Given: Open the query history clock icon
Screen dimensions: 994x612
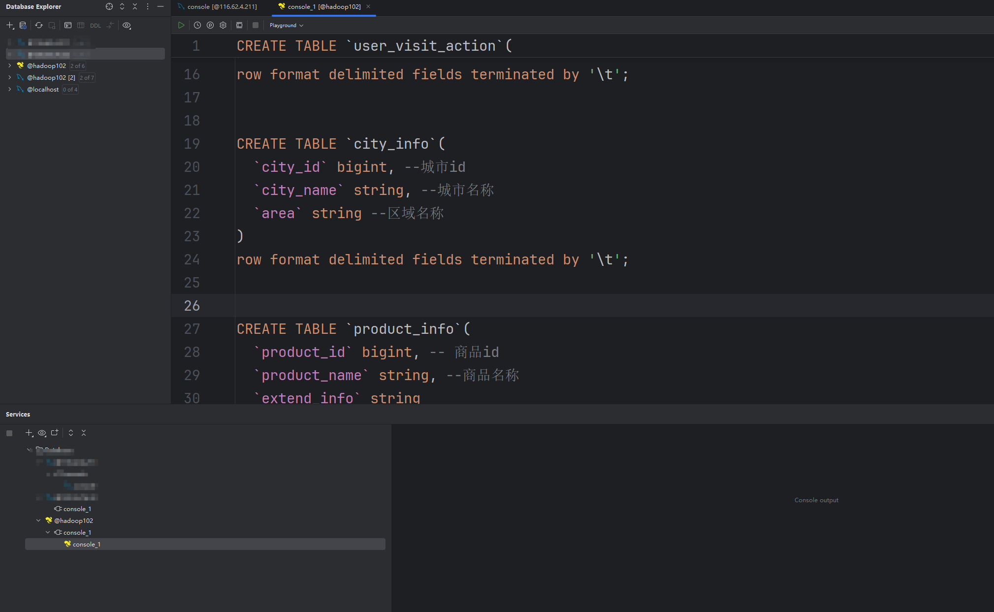Looking at the screenshot, I should coord(197,25).
